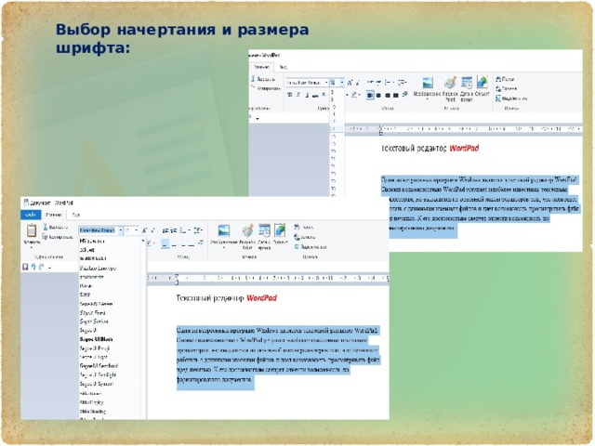Click Replace in upper WordPad window
This screenshot has width=595, height=446.
point(506,88)
